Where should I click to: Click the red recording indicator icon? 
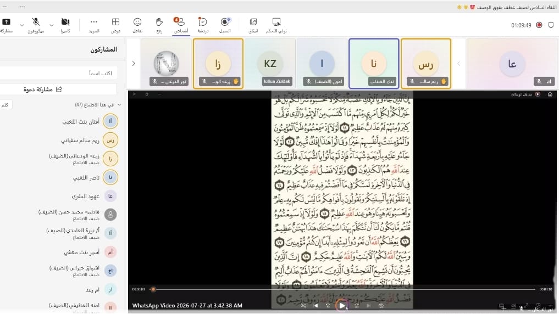tap(539, 25)
